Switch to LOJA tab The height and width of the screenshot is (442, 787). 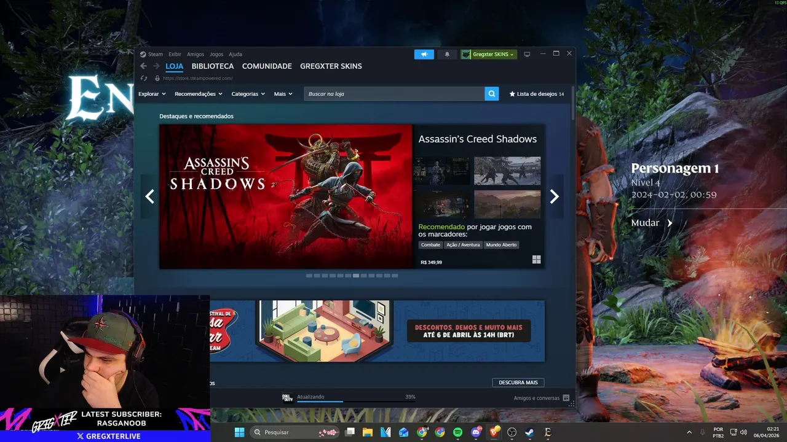coord(175,66)
